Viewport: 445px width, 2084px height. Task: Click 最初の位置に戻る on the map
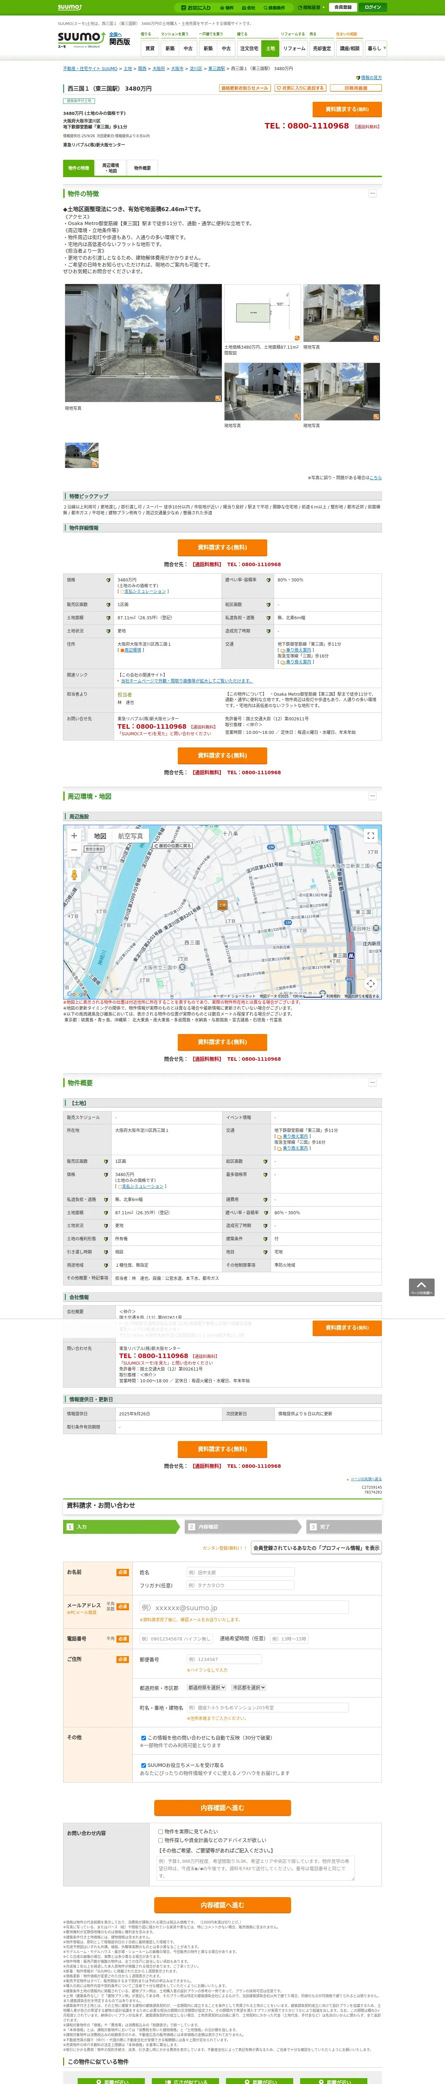click(173, 845)
